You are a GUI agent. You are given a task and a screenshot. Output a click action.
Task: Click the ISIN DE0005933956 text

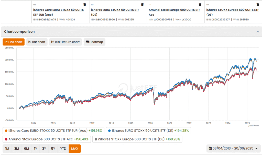pos(103,19)
